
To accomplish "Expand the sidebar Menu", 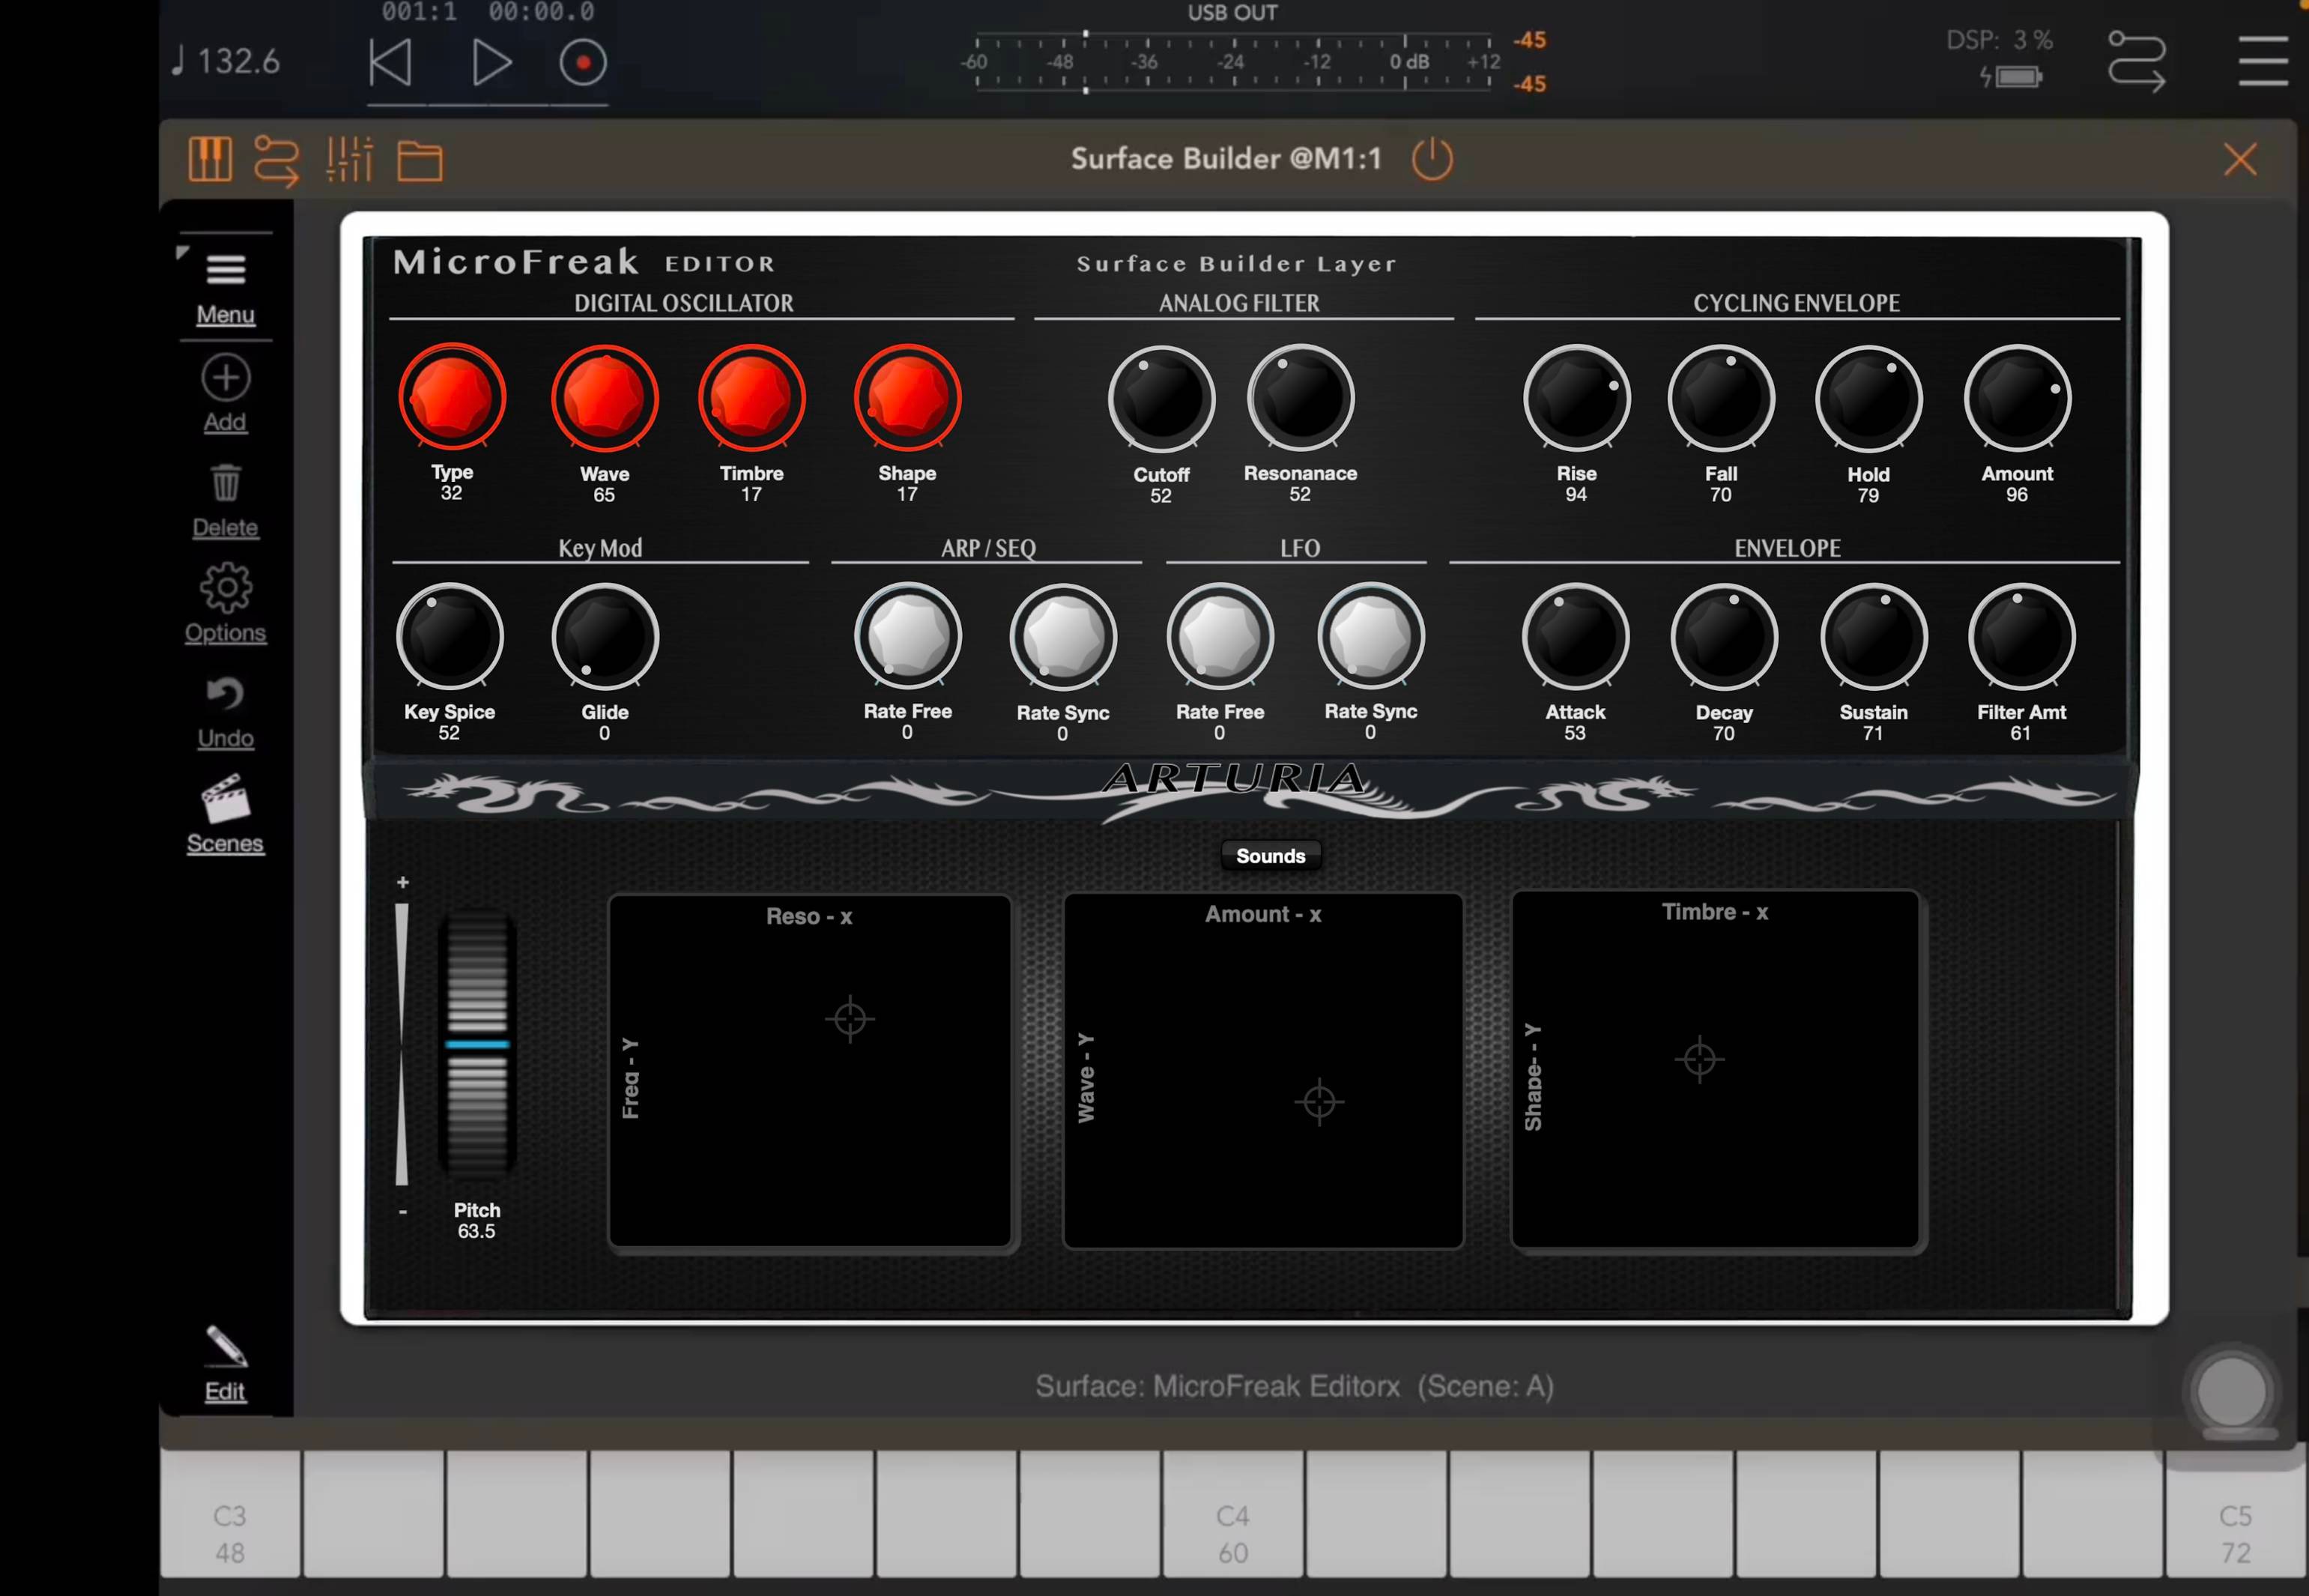I will [226, 270].
